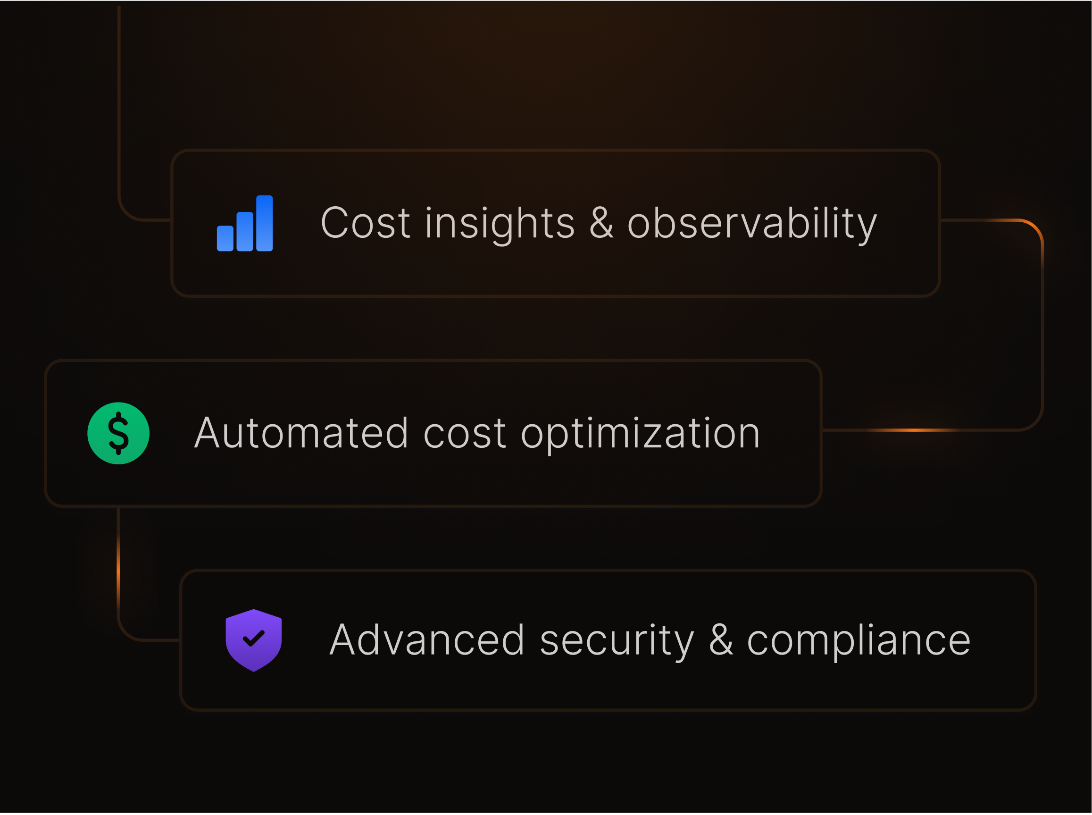Click the word "optimization" in the middle card

point(640,433)
